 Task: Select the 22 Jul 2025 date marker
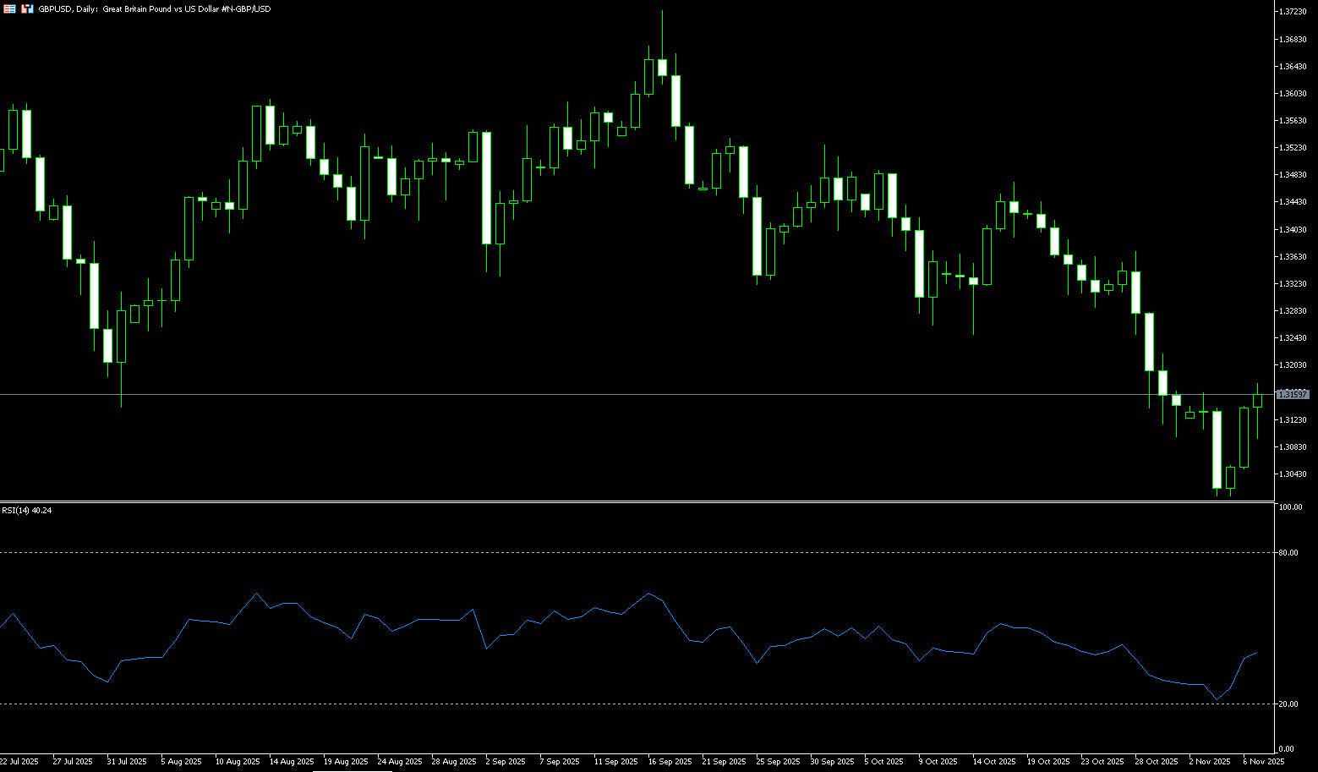click(19, 762)
